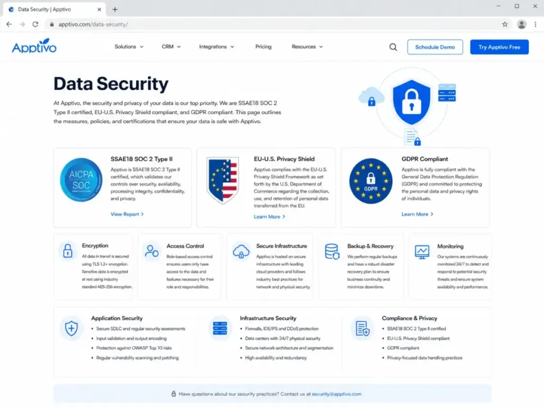The height and width of the screenshot is (408, 544).
Task: Click the Schedule Demo button
Action: 435,47
